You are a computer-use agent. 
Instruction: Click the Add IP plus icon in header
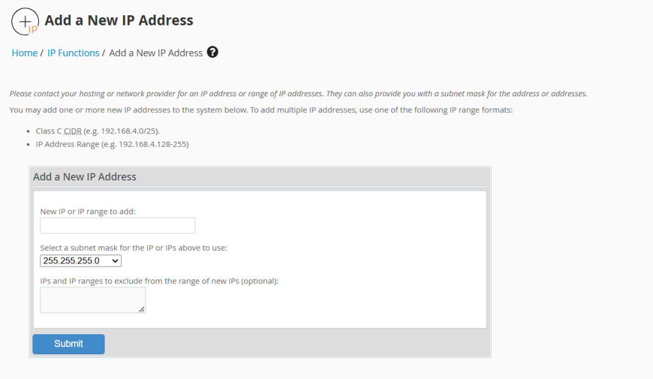click(25, 21)
